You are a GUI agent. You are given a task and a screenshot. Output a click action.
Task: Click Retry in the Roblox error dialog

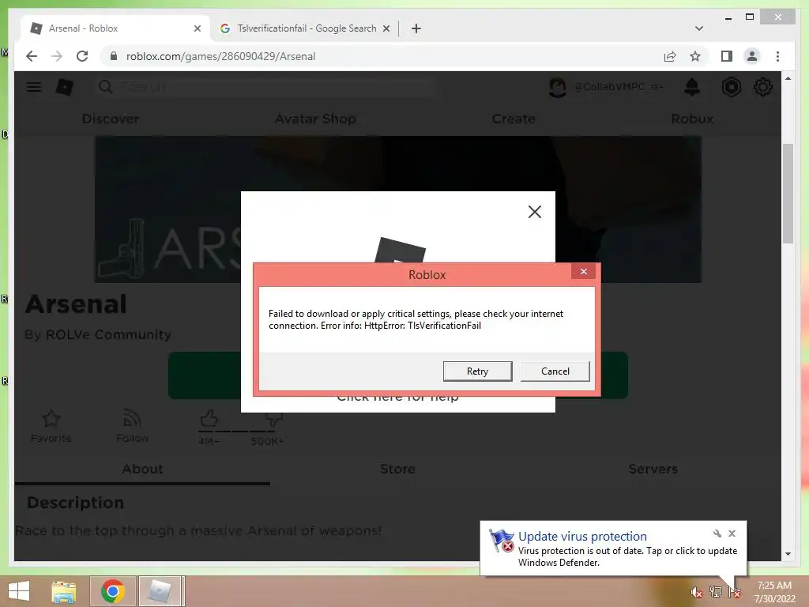[x=477, y=371]
